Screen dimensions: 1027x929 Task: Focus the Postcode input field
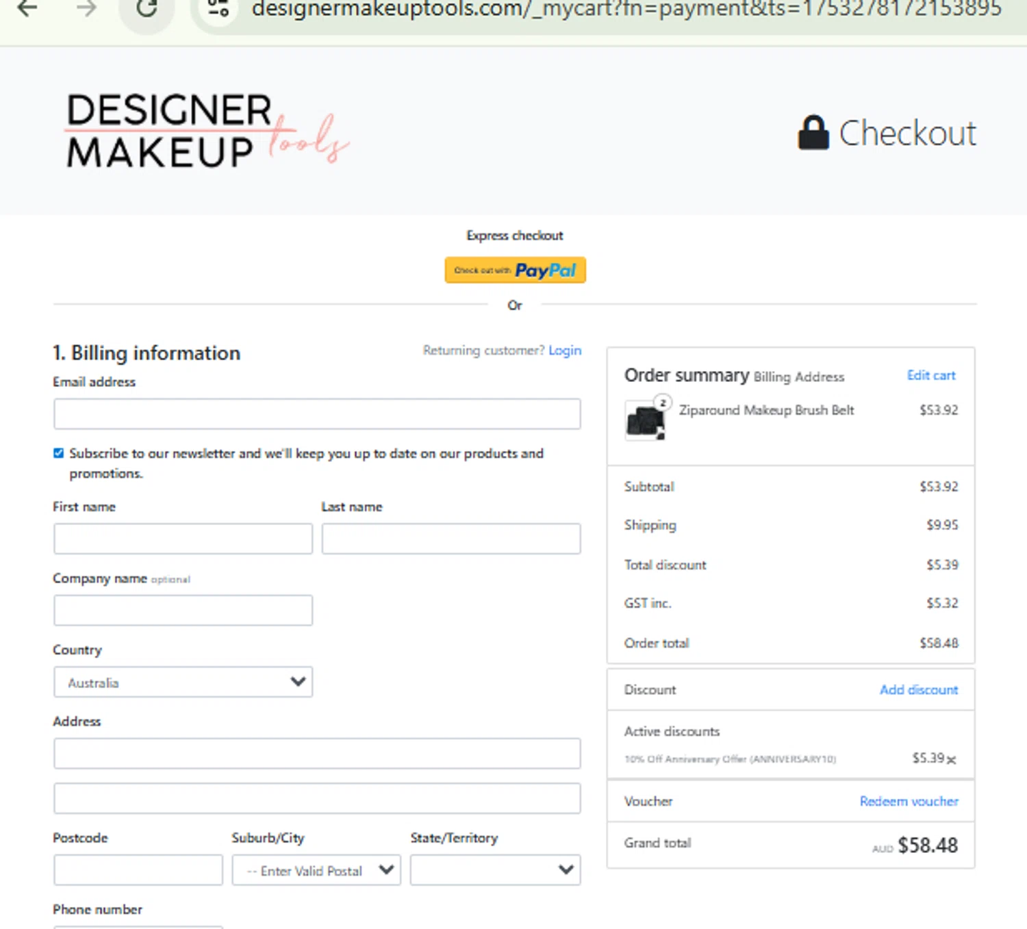[138, 869]
